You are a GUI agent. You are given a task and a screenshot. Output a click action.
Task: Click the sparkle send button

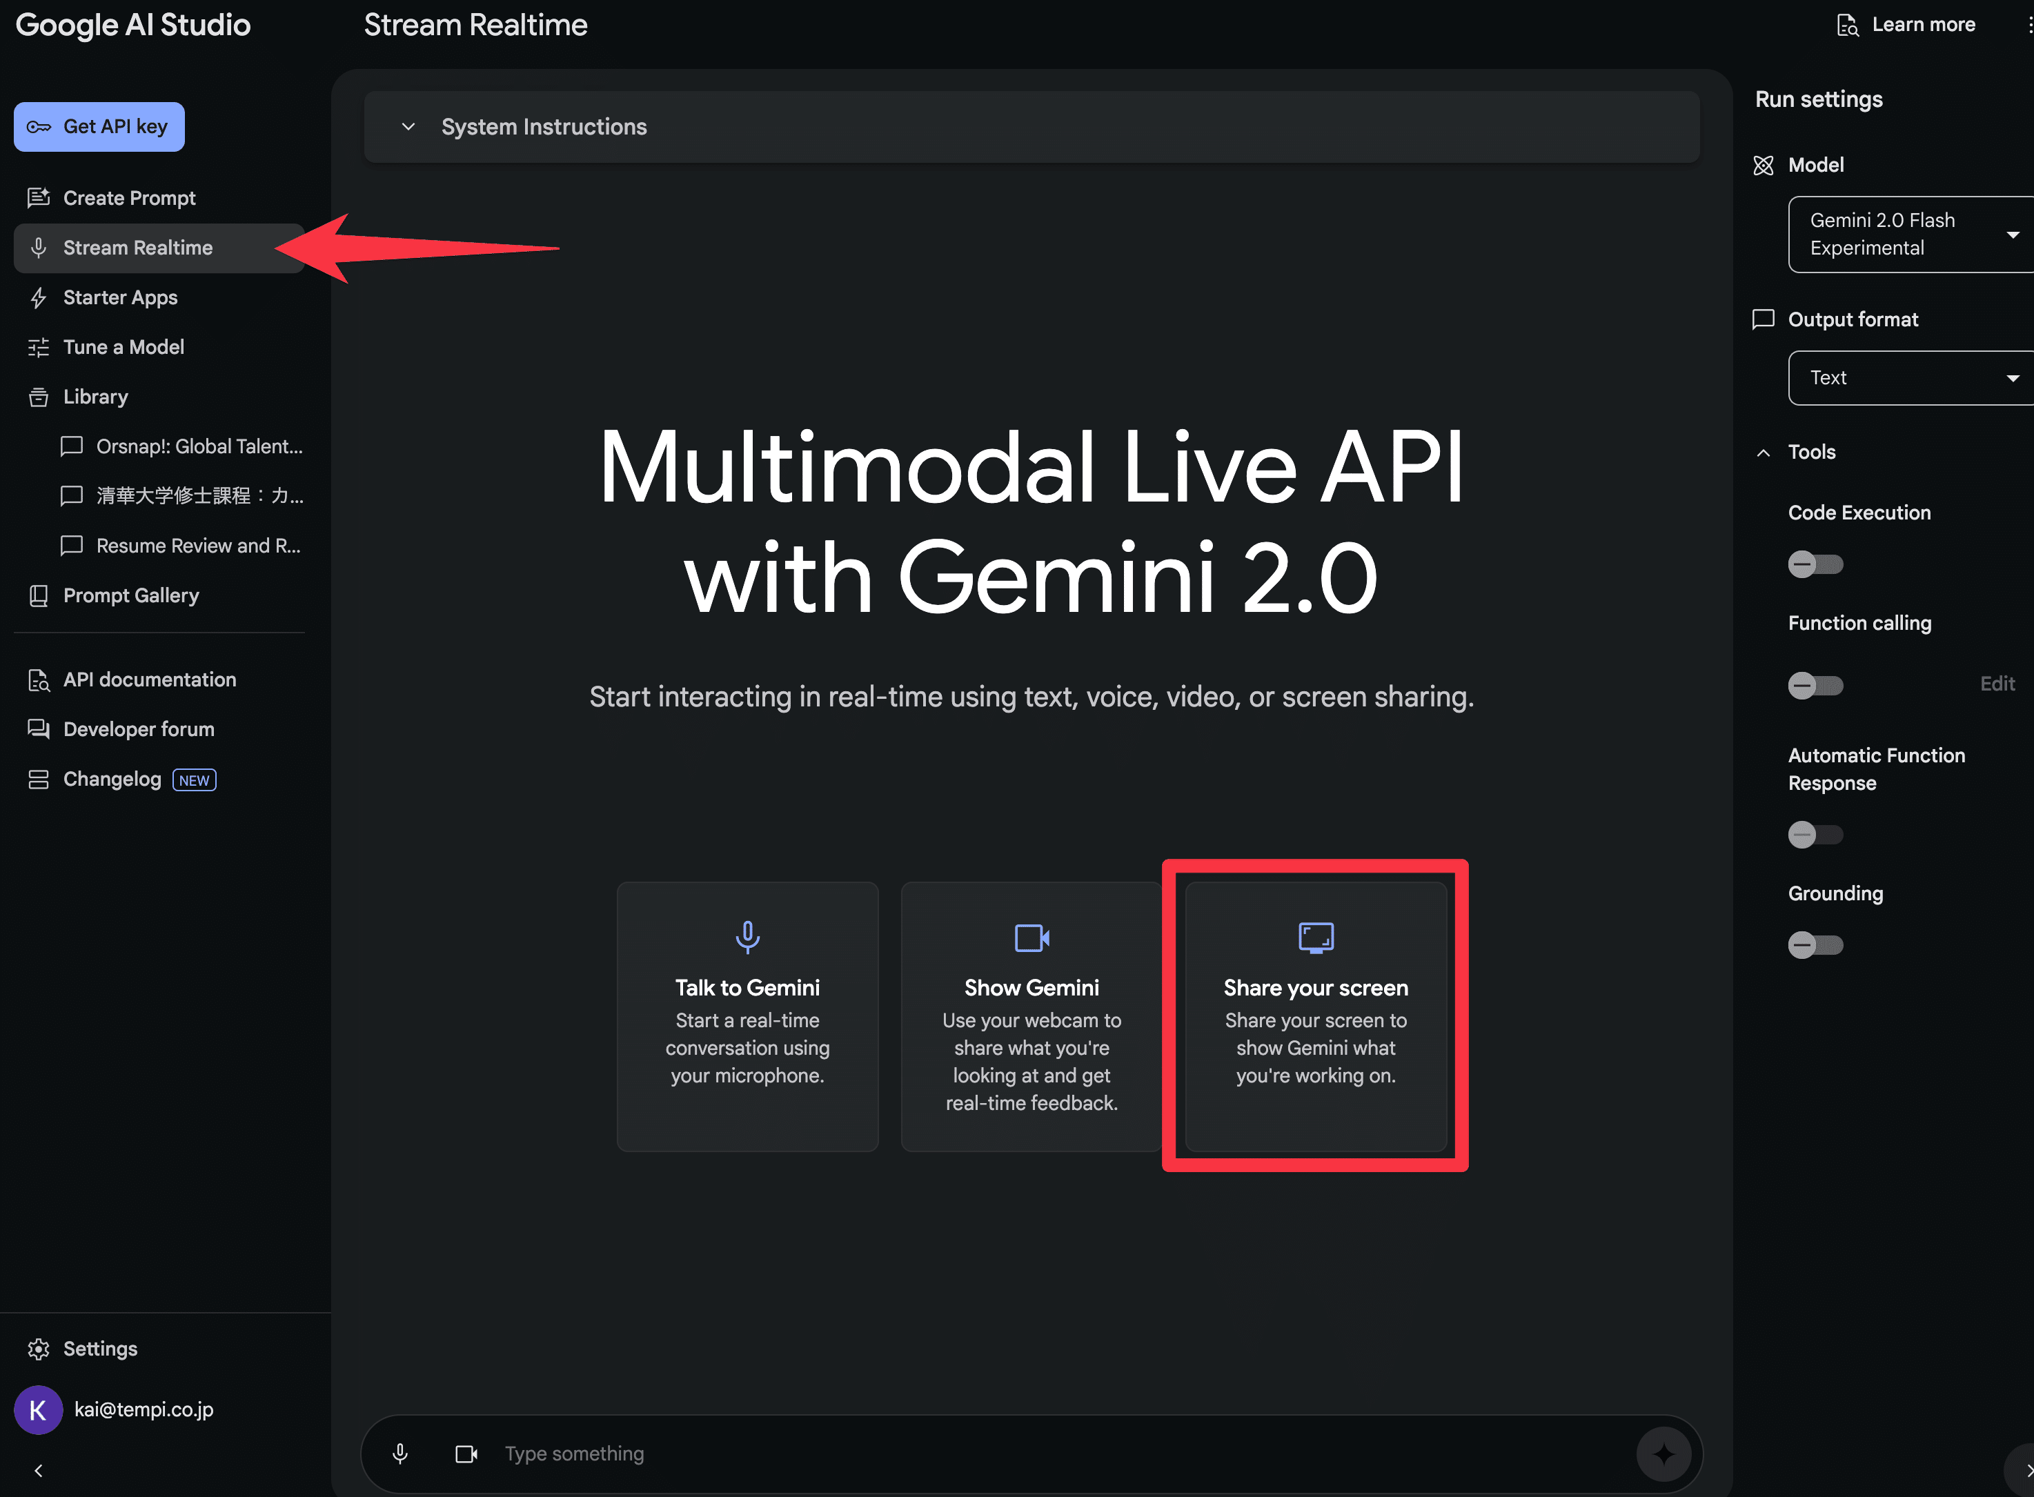[1663, 1454]
